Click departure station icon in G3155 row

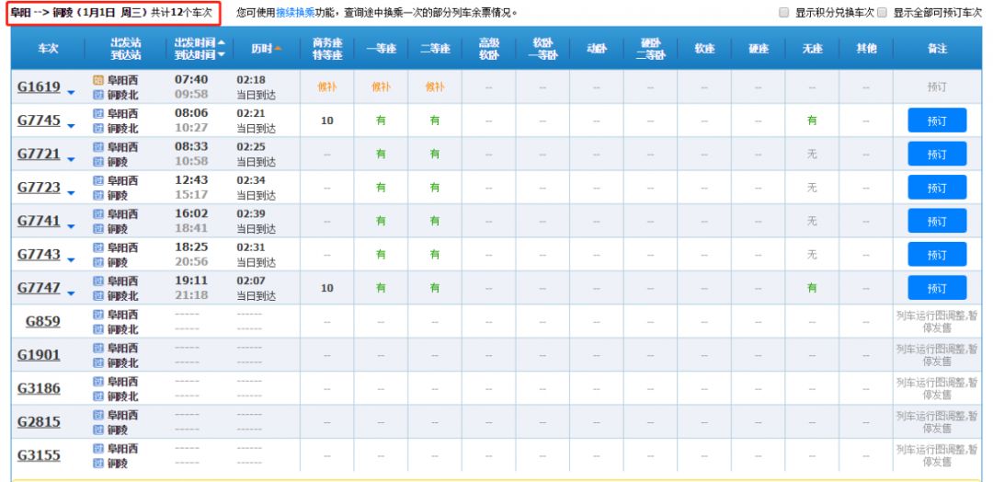[98, 449]
